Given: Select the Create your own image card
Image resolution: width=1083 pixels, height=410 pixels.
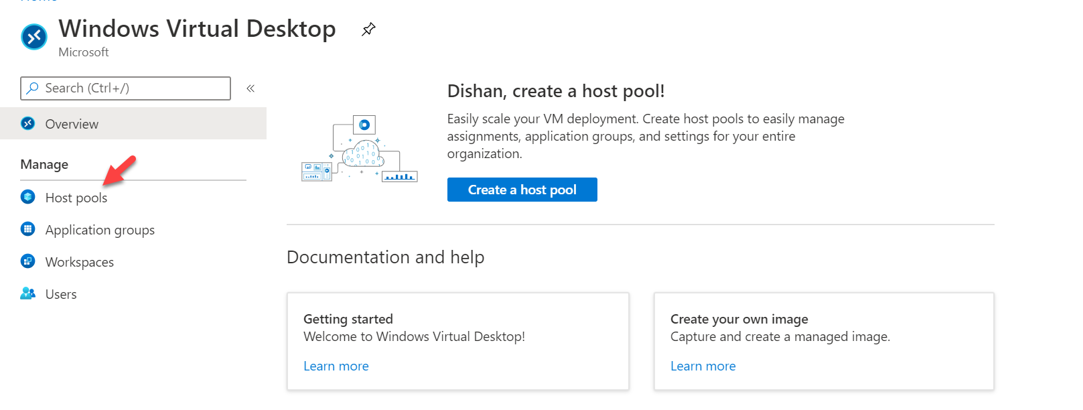Looking at the screenshot, I should coord(824,341).
